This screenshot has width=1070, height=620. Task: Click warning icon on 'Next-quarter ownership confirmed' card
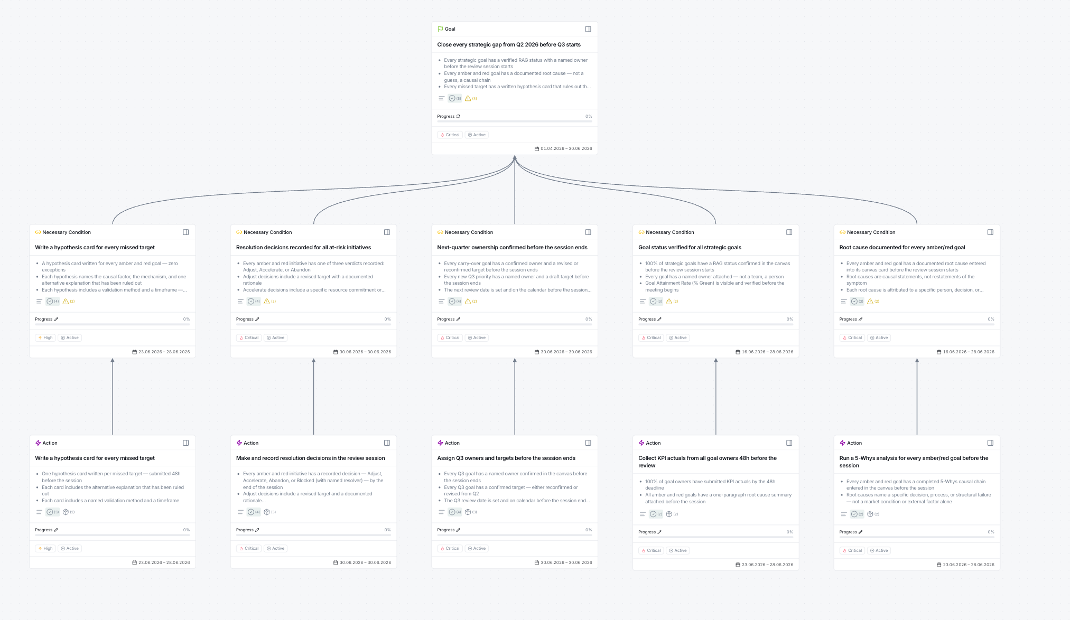click(468, 302)
